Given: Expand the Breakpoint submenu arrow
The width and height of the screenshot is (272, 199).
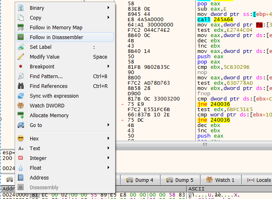Looking at the screenshot, I should point(108,66).
